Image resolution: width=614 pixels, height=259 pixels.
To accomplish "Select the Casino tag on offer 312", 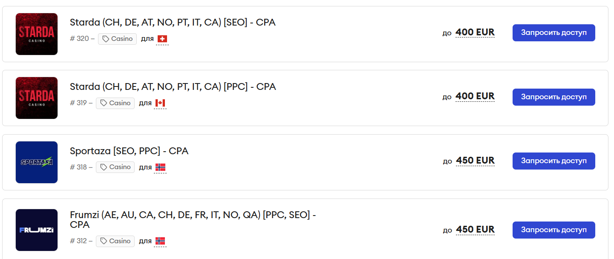I will coord(115,241).
